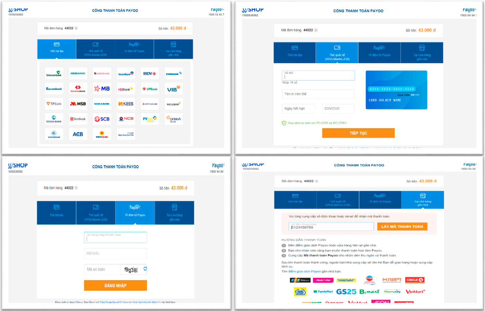Screen dimensions: 485x311
Task: Click the GS25 store logo
Action: [346, 292]
